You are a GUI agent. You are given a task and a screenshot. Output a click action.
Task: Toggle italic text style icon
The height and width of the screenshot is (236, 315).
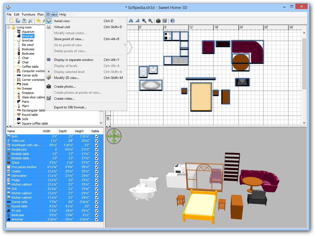point(138,21)
